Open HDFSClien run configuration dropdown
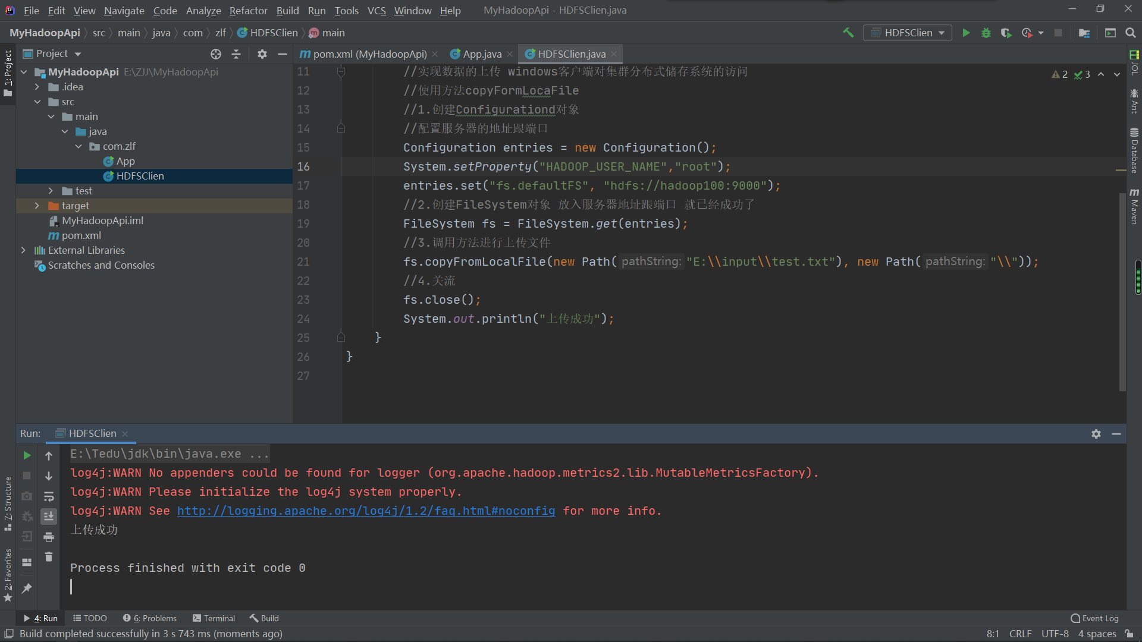This screenshot has width=1142, height=642. 908,33
